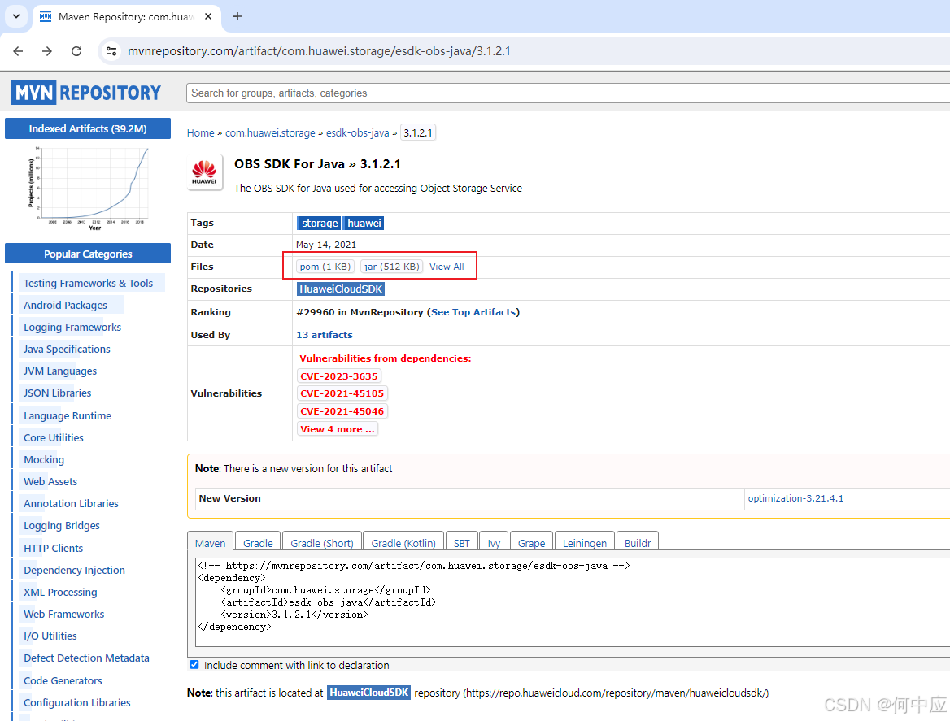Screen dimensions: 950x721
Task: Open HTTP Clients category
Action: pyautogui.click(x=54, y=549)
